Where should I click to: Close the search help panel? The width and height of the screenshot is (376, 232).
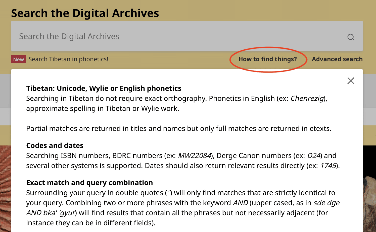[x=351, y=81]
